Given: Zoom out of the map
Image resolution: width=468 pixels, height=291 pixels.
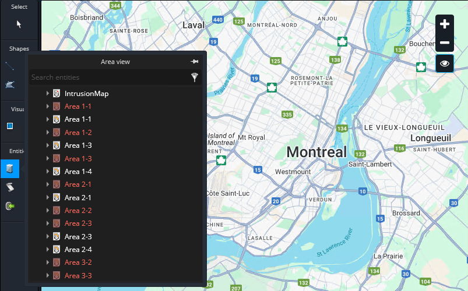Looking at the screenshot, I should pos(445,43).
